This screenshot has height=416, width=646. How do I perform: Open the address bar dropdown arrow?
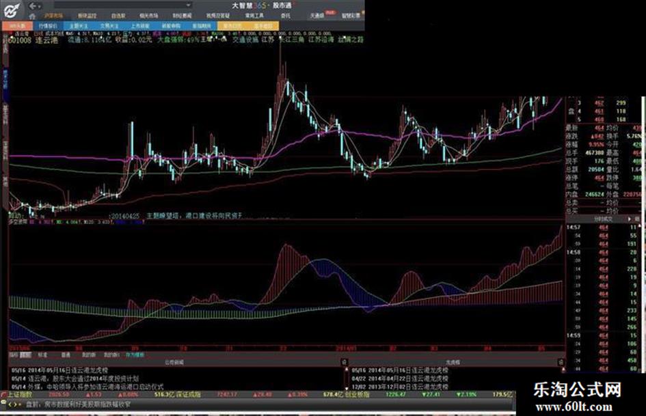[188, 5]
